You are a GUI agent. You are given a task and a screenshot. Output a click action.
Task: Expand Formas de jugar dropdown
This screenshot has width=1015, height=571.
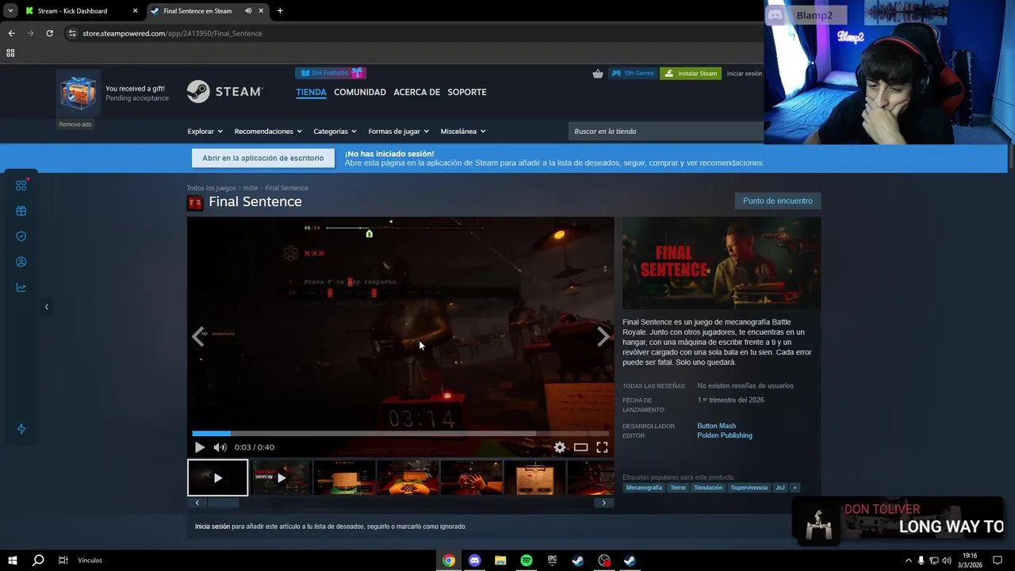398,132
